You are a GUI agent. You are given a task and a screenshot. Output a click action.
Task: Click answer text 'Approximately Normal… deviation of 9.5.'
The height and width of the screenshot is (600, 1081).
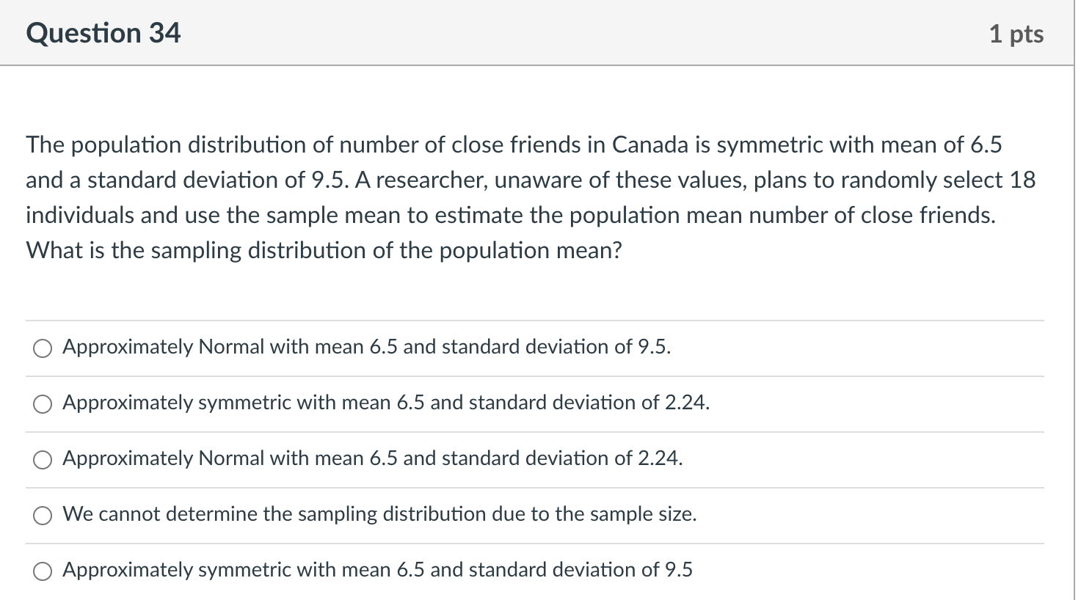[x=366, y=347]
